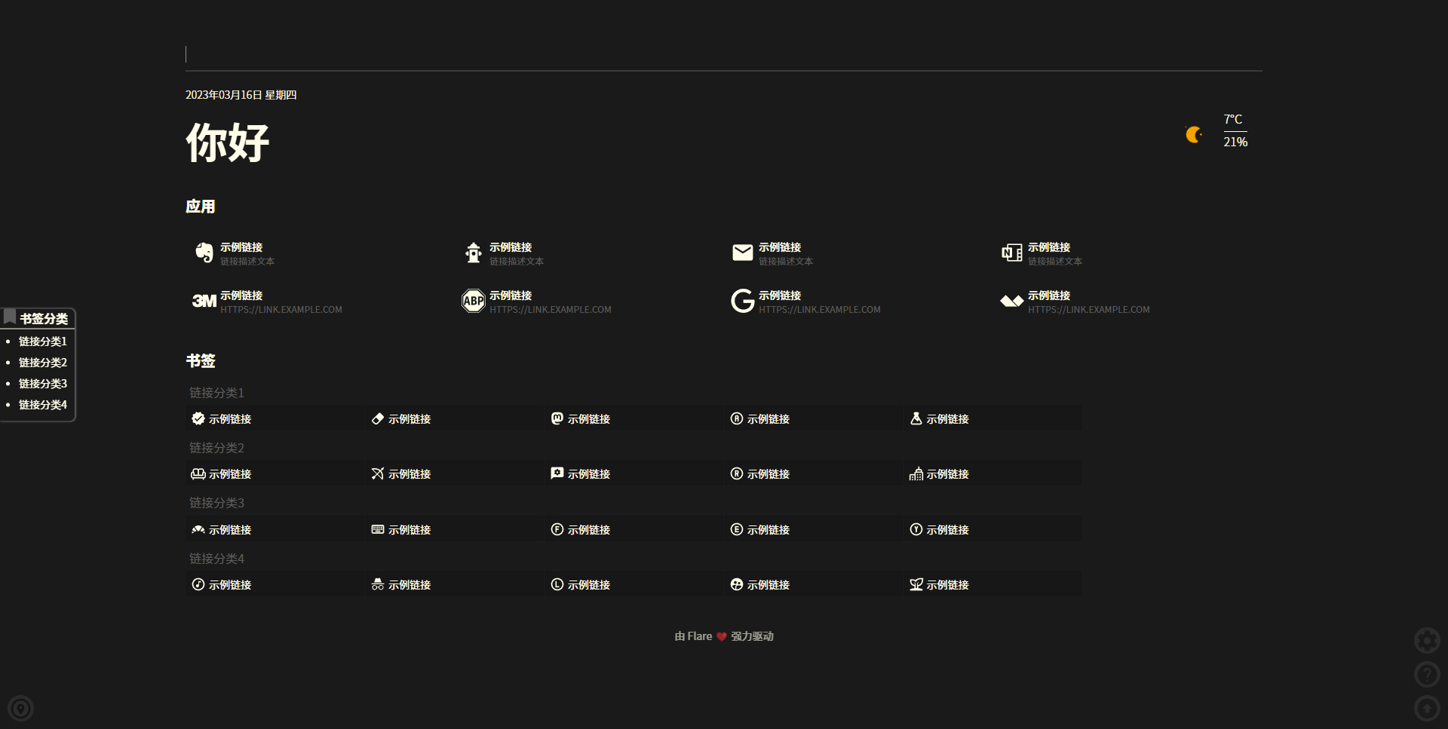Open the email envelope app icon

[743, 253]
